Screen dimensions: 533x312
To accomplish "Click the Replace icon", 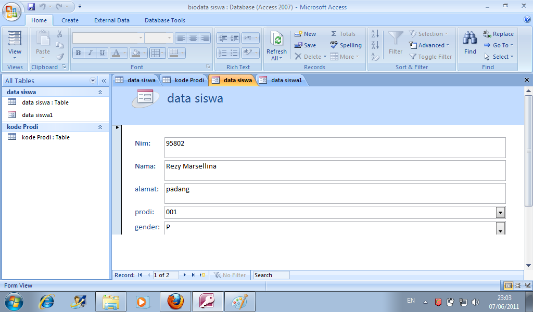I will coord(498,33).
